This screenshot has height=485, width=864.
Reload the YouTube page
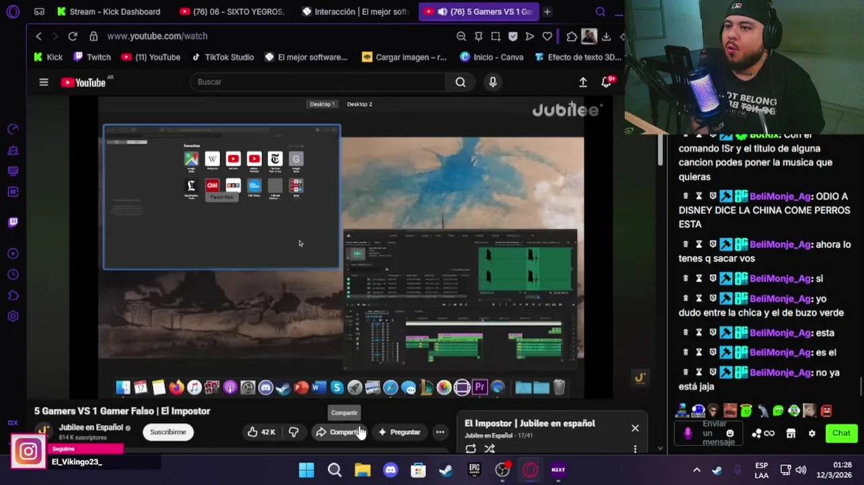click(x=73, y=36)
